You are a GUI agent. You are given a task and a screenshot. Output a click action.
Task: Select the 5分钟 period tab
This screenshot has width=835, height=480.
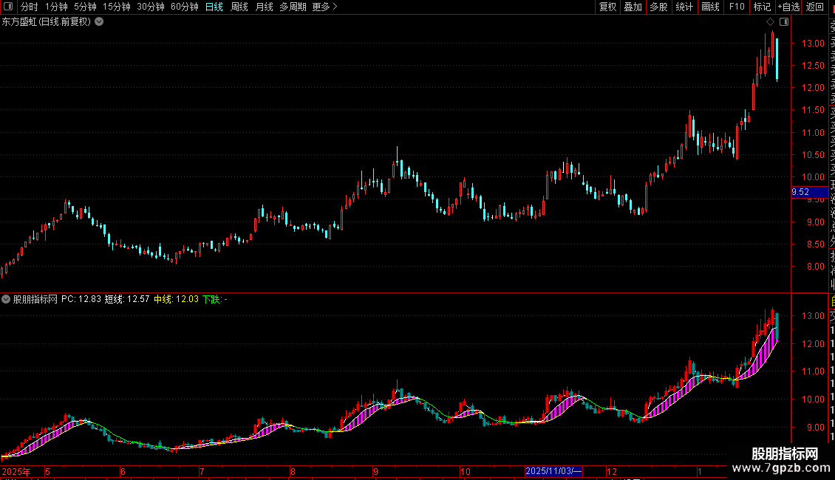(85, 7)
